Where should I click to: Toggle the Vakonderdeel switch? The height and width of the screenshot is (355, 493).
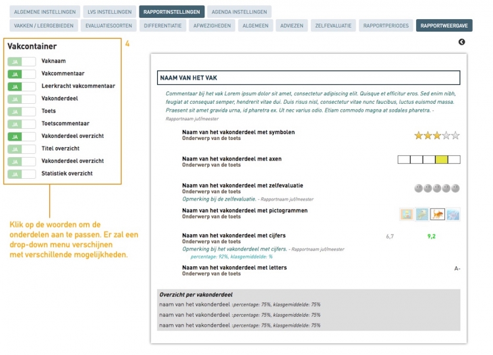coord(22,99)
